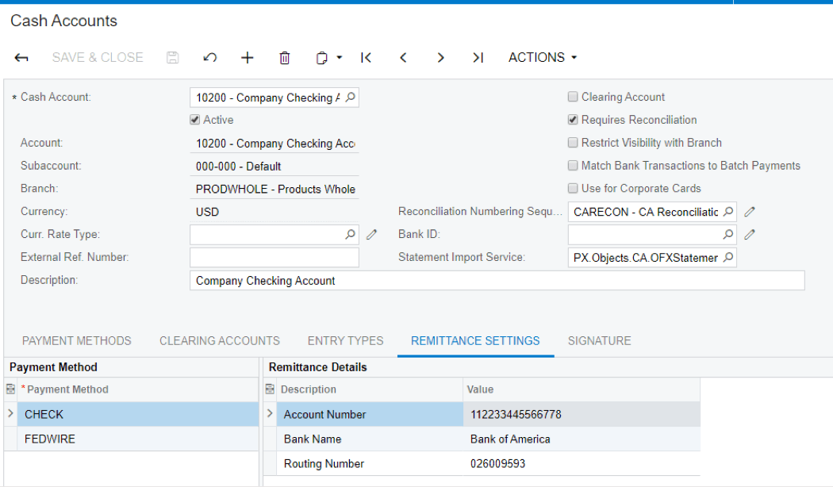Jump to last record icon
This screenshot has height=487, width=833.
coord(478,57)
